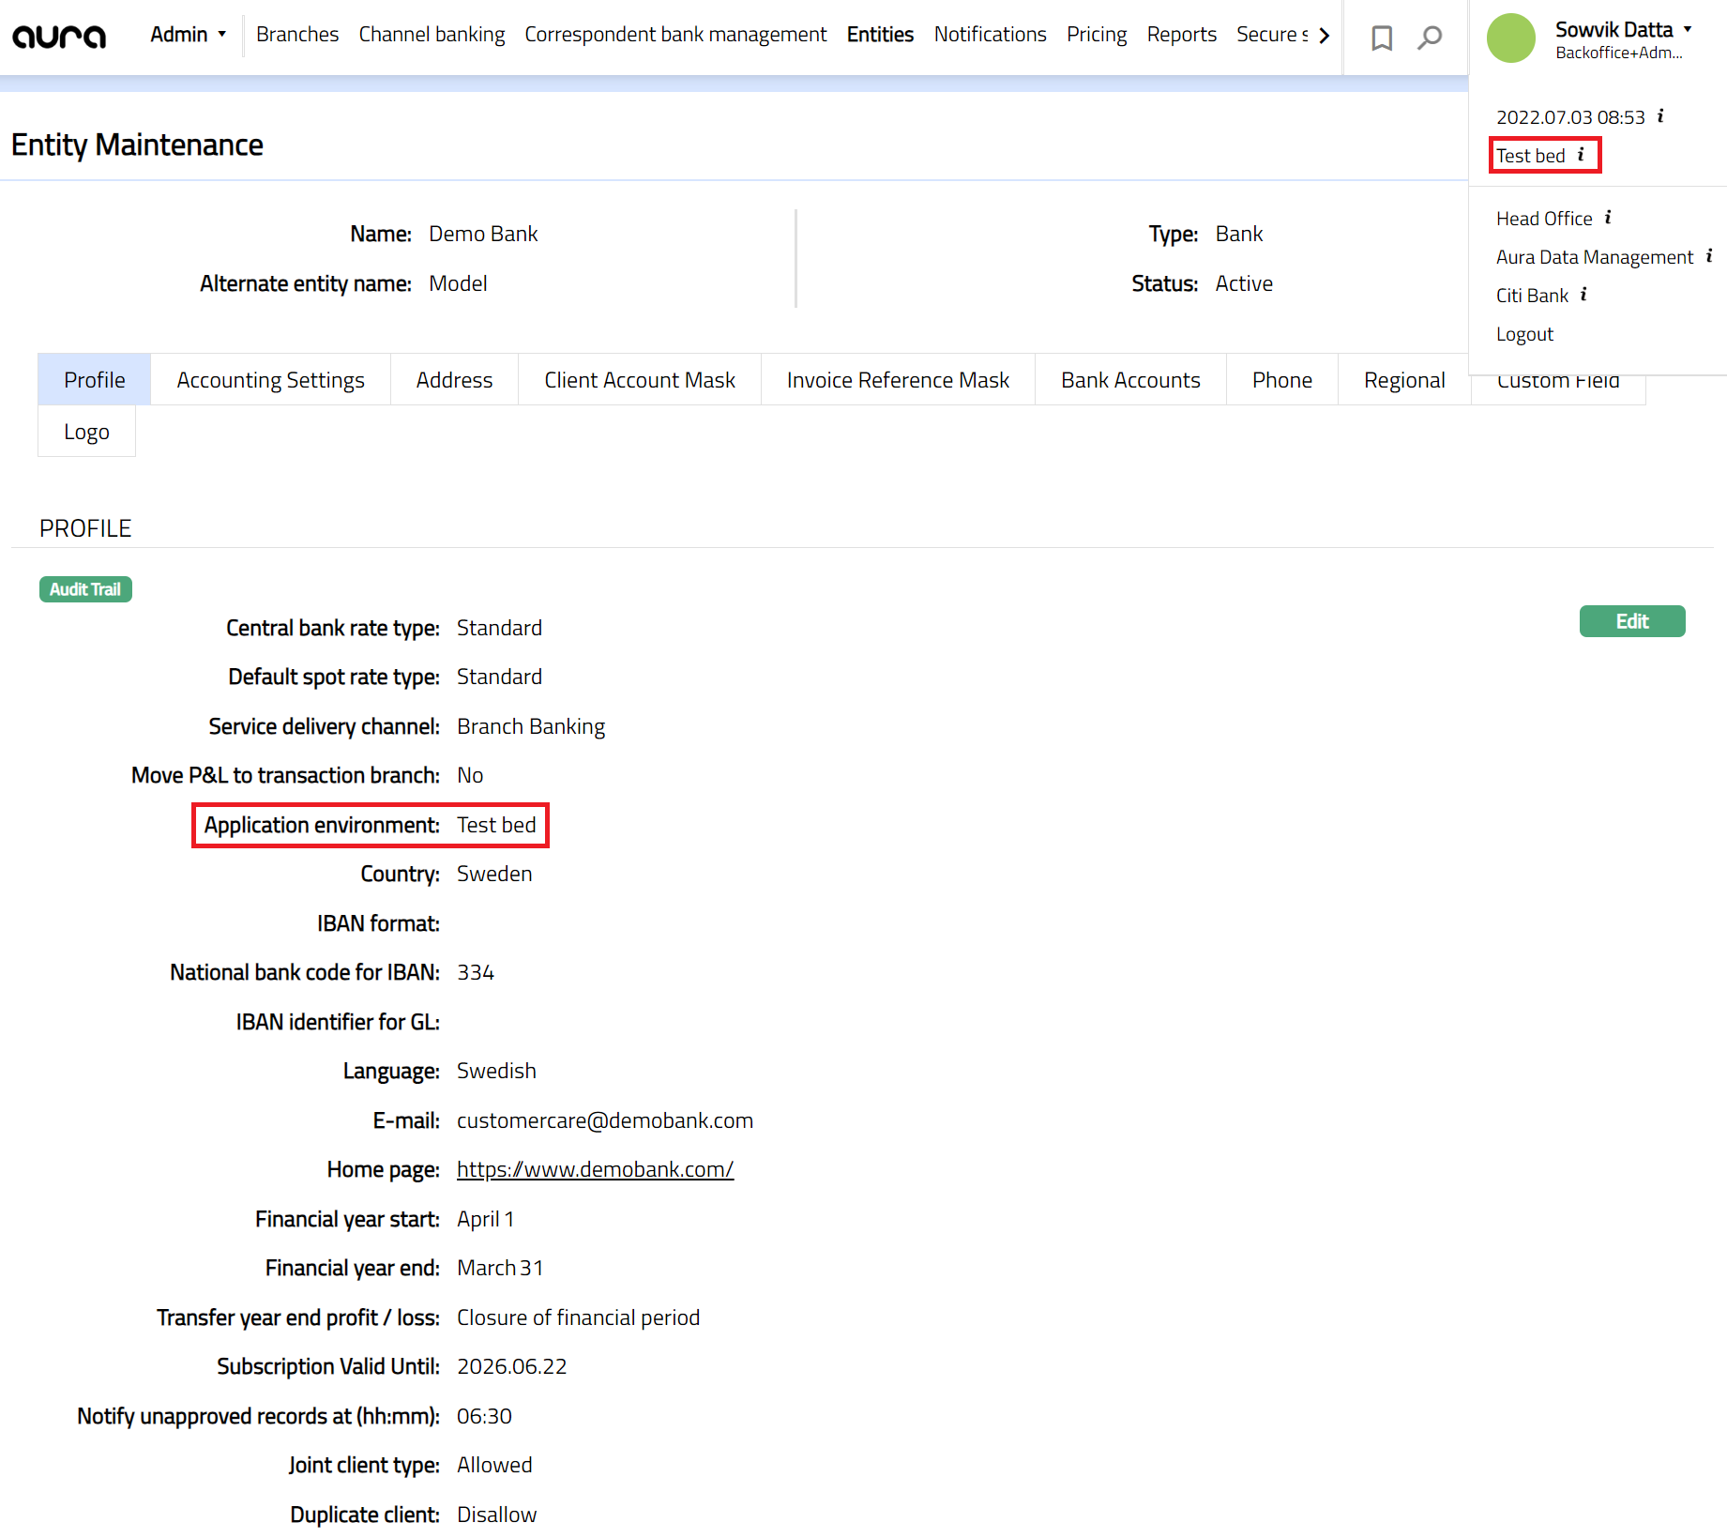This screenshot has width=1727, height=1538.
Task: Click the bookmark icon in header
Action: tap(1381, 38)
